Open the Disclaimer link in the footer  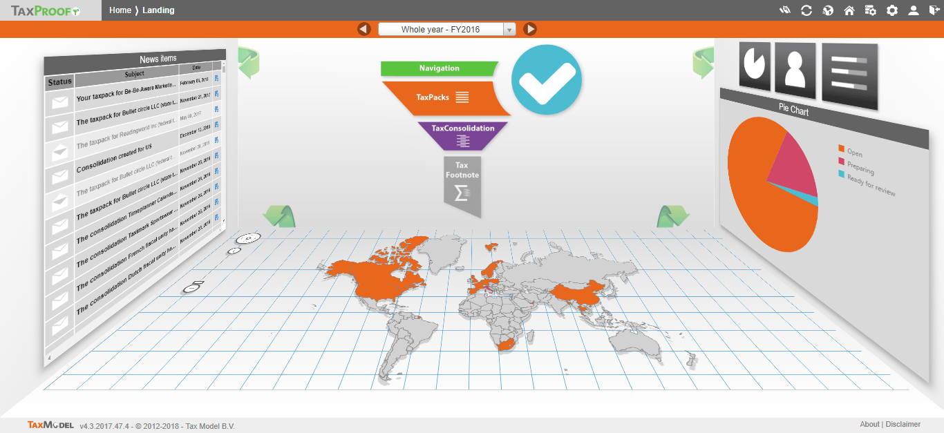(x=905, y=424)
